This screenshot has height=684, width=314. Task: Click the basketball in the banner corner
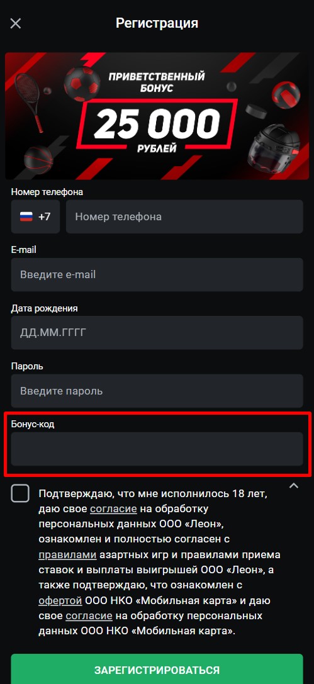38,160
